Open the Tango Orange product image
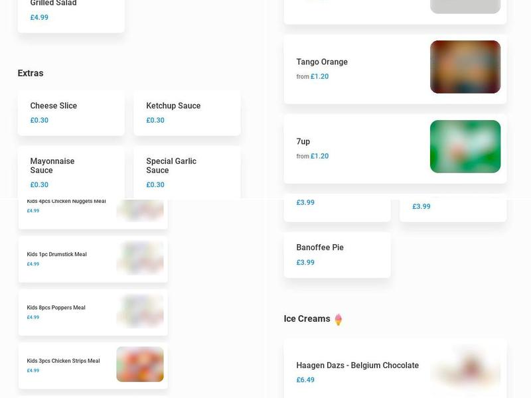This screenshot has height=398, width=531. coord(465,67)
